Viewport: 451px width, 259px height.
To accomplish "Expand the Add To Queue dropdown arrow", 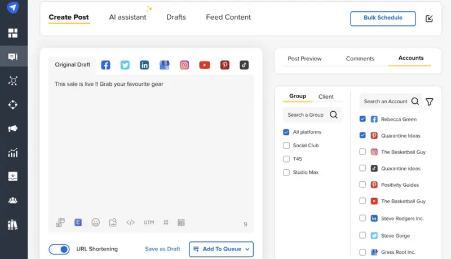I will [247, 249].
